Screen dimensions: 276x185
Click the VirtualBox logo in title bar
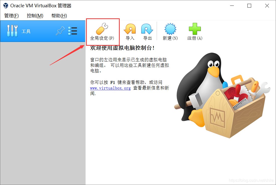tap(6, 6)
